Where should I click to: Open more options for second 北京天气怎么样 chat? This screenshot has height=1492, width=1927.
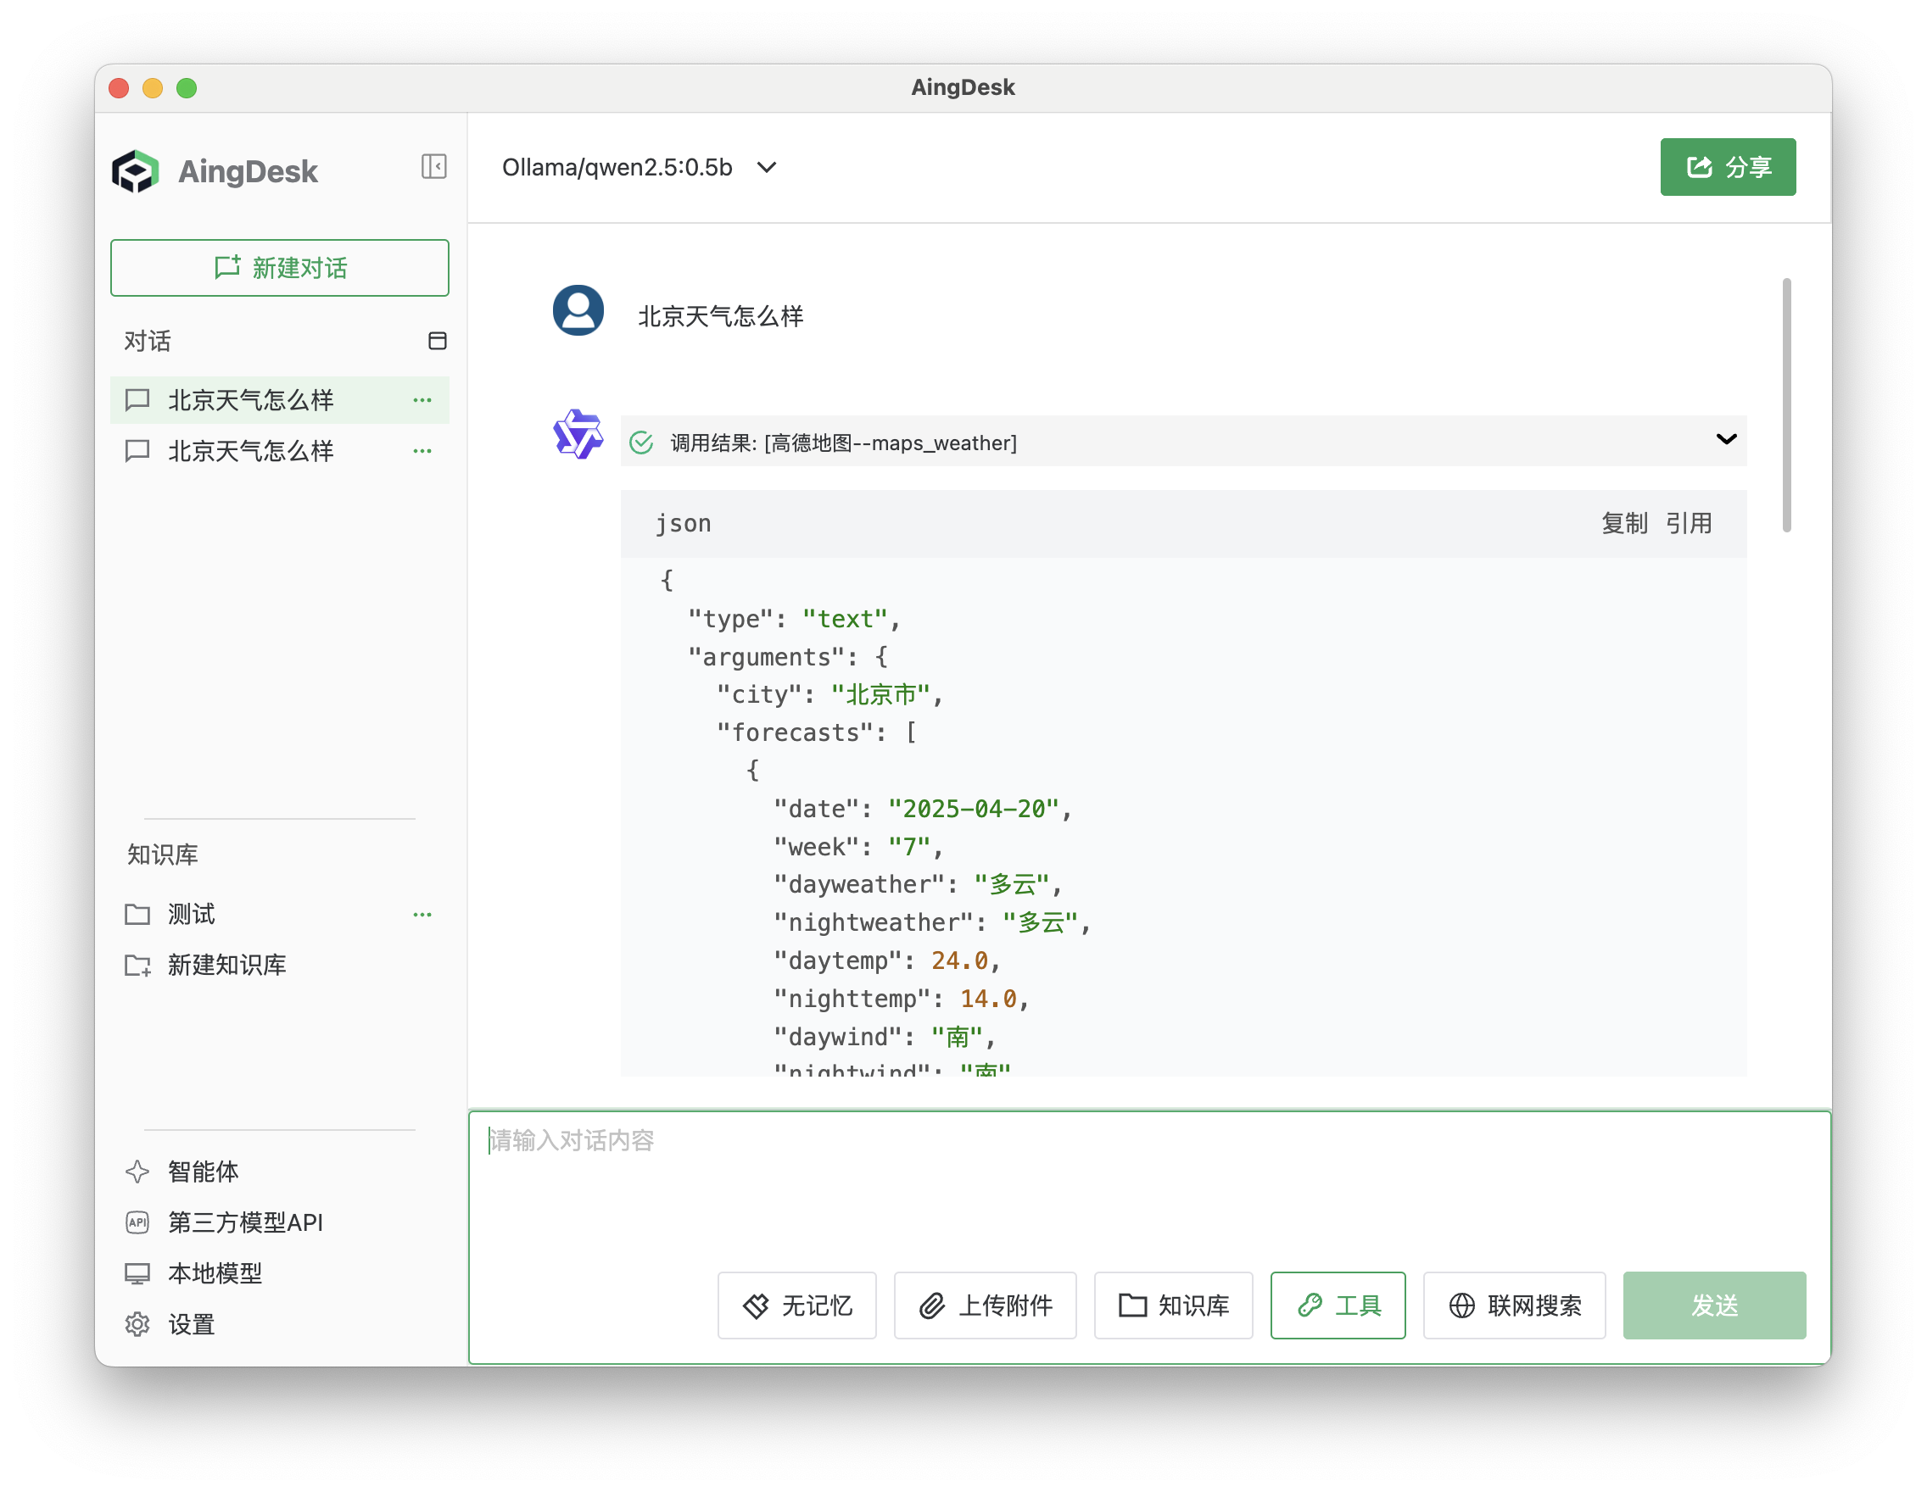pyautogui.click(x=422, y=452)
